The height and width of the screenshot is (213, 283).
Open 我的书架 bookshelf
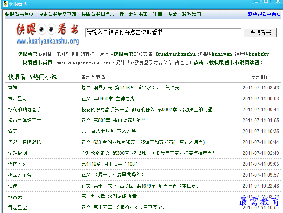click(138, 14)
